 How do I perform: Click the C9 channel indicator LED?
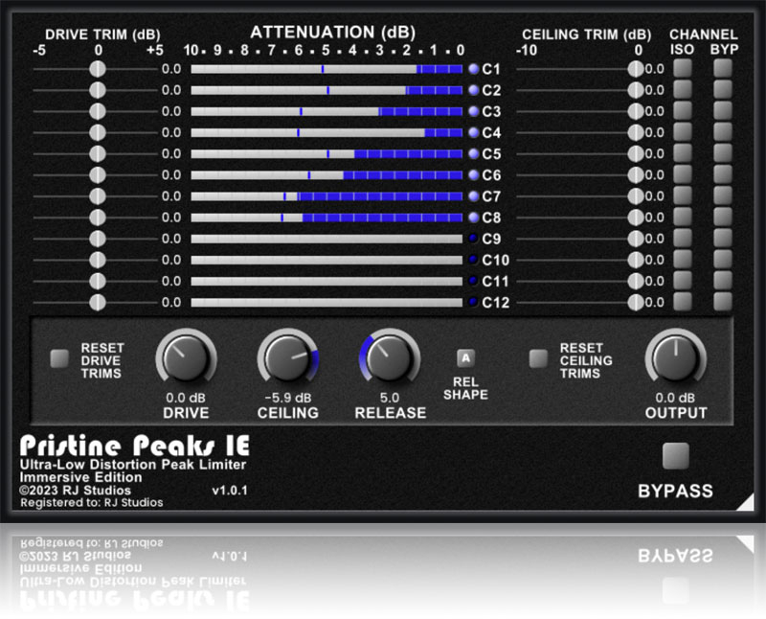point(473,239)
